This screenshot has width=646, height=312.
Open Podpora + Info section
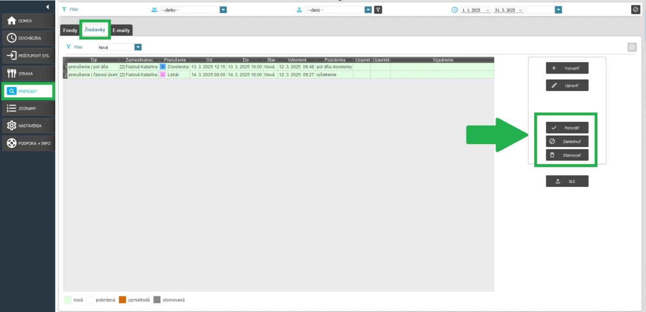28,143
